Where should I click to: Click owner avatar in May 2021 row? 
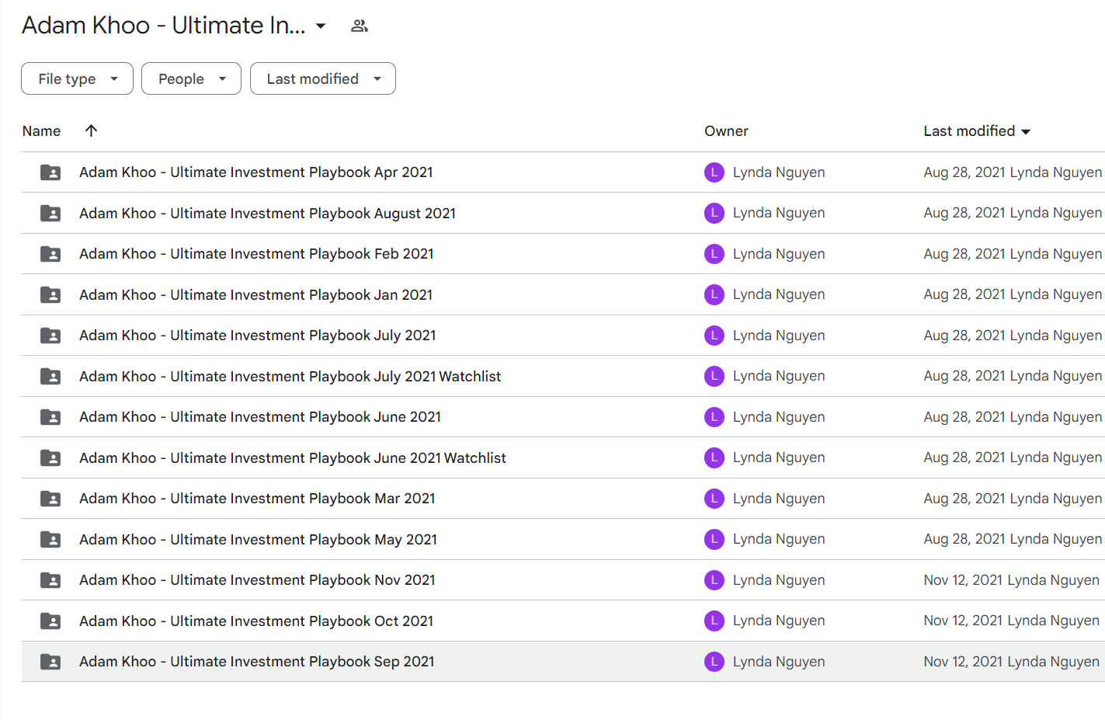714,539
